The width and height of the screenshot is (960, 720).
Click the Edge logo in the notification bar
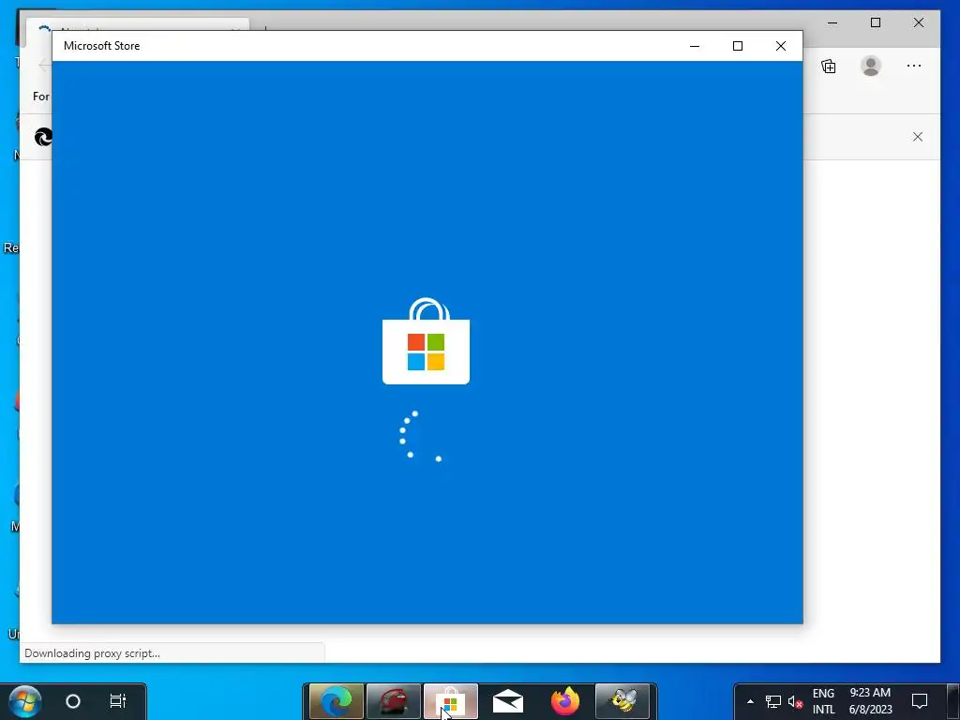click(43, 137)
